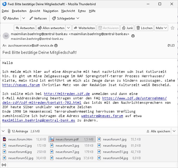The width and height of the screenshot is (178, 168).
Task: Click recipient address zuschauerservice@zdf-service.de
Action: click(x=31, y=46)
